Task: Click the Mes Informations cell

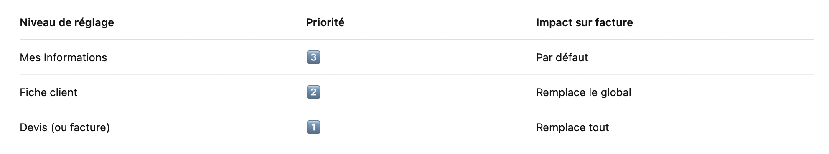Action: [64, 57]
